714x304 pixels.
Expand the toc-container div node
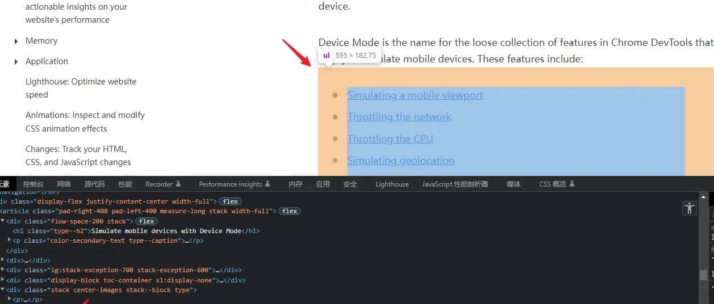click(x=3, y=280)
